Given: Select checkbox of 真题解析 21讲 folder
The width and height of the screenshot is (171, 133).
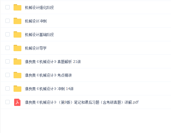Looking at the screenshot, I should click(x=8, y=61).
